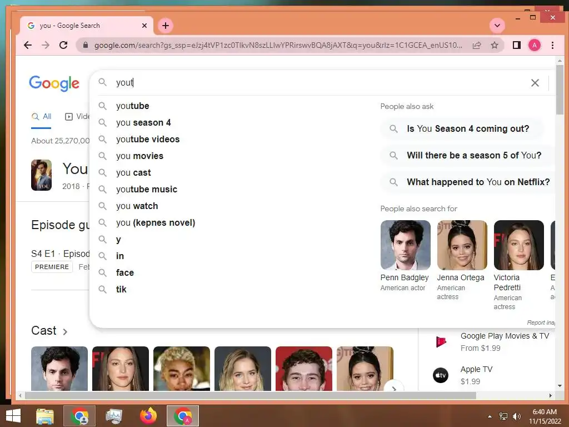Open File Explorer from the taskbar
The width and height of the screenshot is (569, 427).
tap(45, 416)
